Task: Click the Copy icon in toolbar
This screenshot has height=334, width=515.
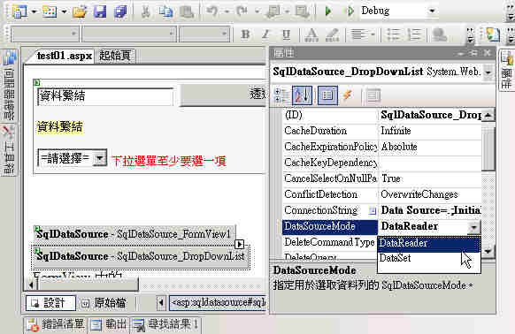Action: [x=165, y=11]
